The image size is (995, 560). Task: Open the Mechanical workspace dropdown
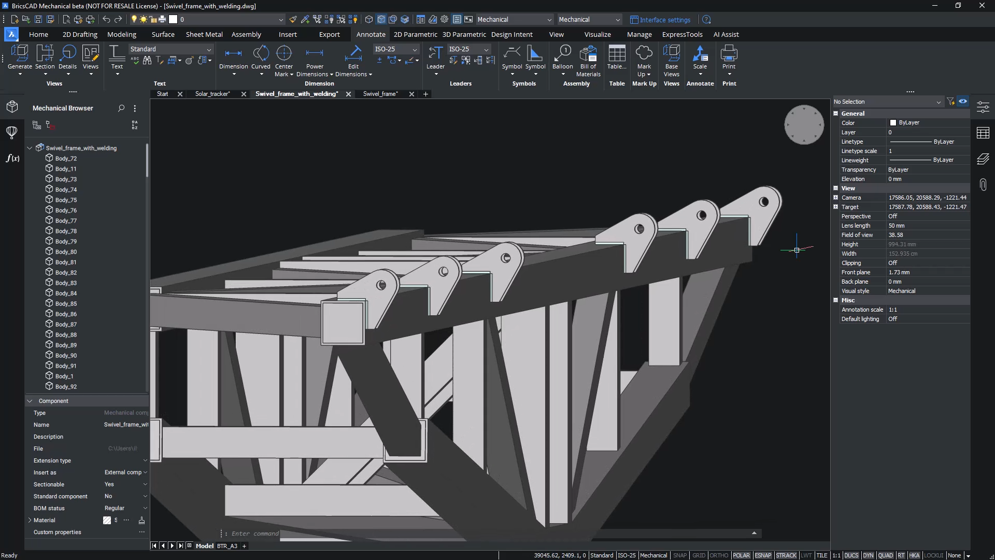(x=514, y=20)
